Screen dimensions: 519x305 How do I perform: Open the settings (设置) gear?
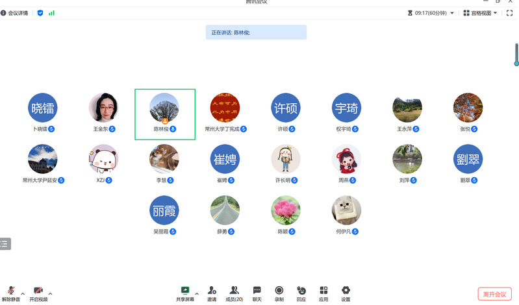point(346,294)
